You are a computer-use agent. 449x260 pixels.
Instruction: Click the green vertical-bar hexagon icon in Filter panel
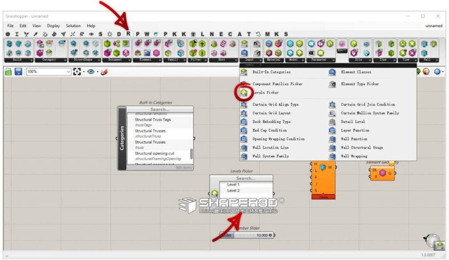click(x=202, y=53)
